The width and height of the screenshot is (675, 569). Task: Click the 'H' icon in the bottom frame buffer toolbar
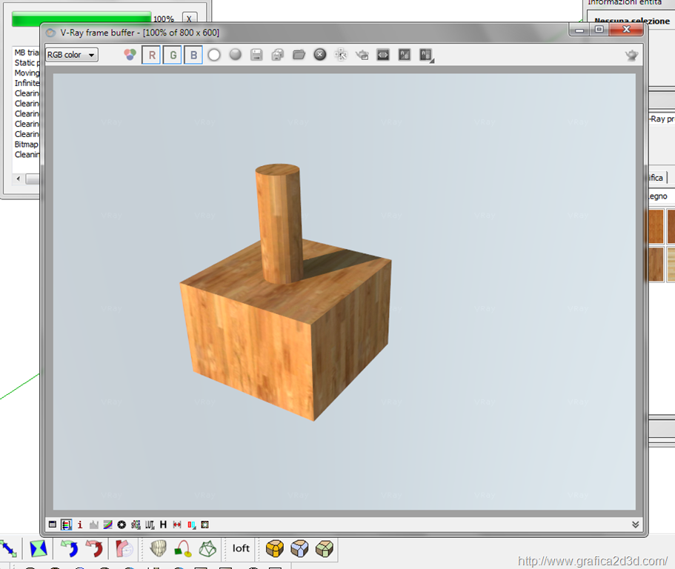tap(163, 525)
